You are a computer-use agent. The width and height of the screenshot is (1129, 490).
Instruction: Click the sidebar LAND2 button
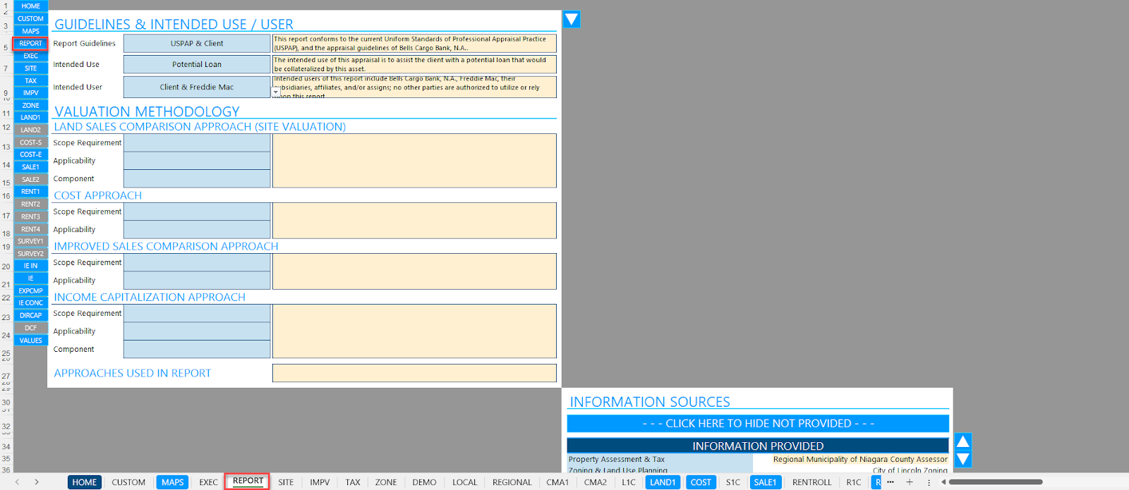point(30,130)
